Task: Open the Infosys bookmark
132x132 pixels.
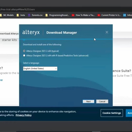Action: [x=128, y=15]
